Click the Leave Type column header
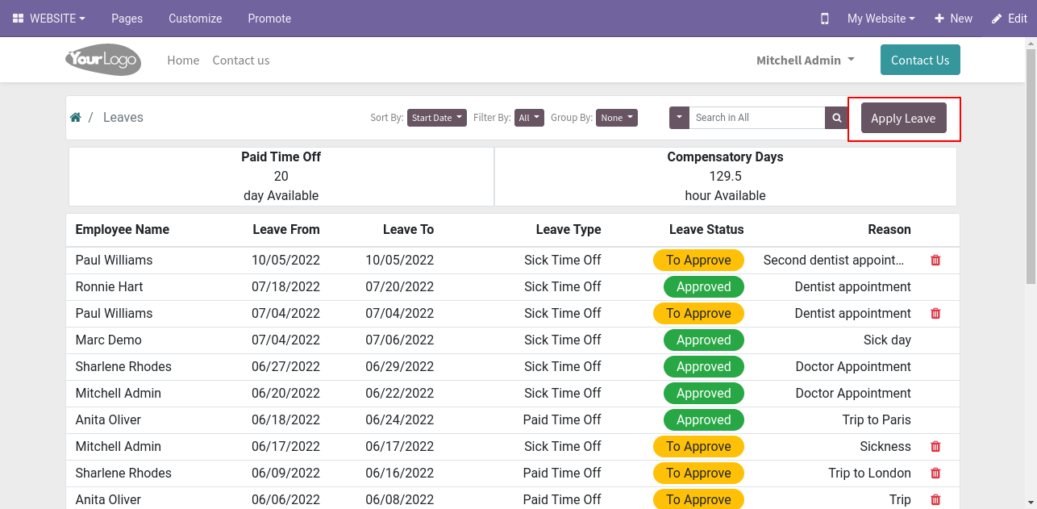Viewport: 1037px width, 509px height. click(x=568, y=230)
